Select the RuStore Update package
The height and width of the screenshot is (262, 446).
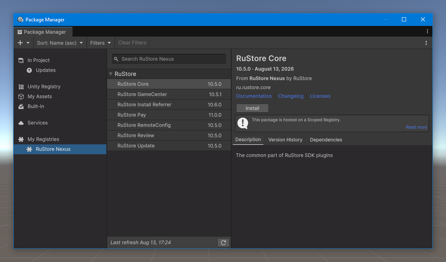coord(169,146)
